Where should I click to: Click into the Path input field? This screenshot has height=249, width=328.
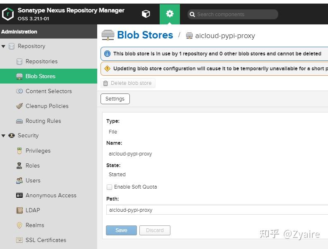click(217, 210)
